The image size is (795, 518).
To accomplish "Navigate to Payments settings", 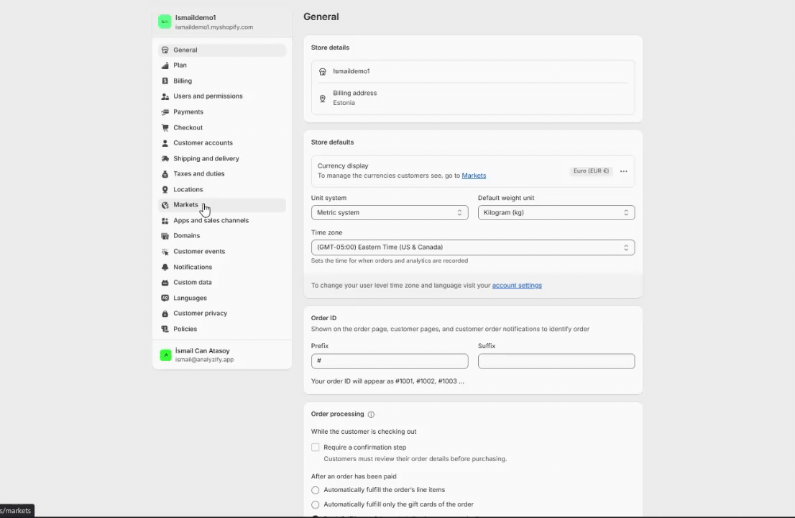I will 222,112.
